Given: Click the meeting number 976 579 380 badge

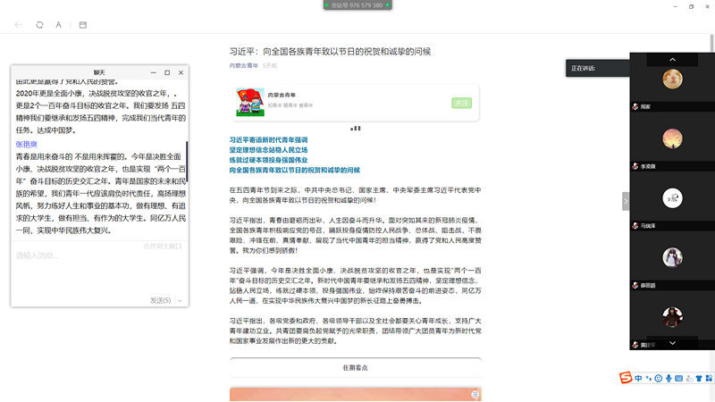Looking at the screenshot, I should 357,5.
